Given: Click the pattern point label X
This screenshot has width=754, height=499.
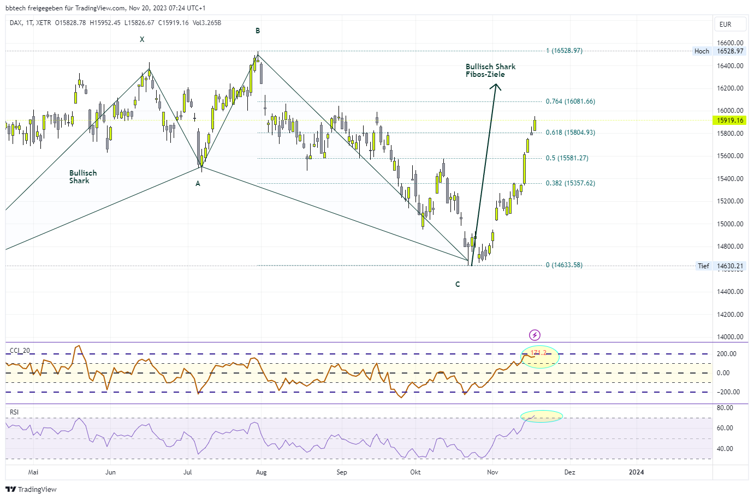Looking at the screenshot, I should [x=142, y=39].
